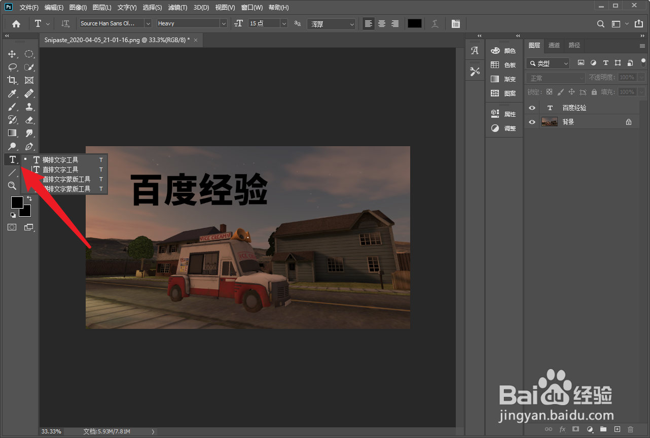The height and width of the screenshot is (438, 650).
Task: Toggle lock position
Action: [x=571, y=92]
